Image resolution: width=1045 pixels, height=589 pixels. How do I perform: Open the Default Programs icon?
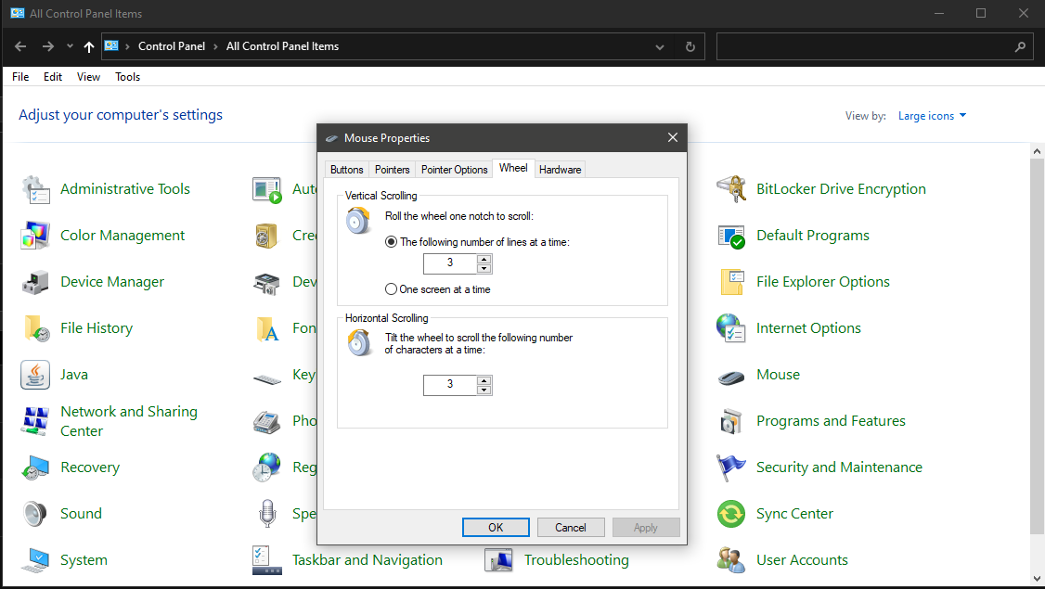tap(731, 236)
